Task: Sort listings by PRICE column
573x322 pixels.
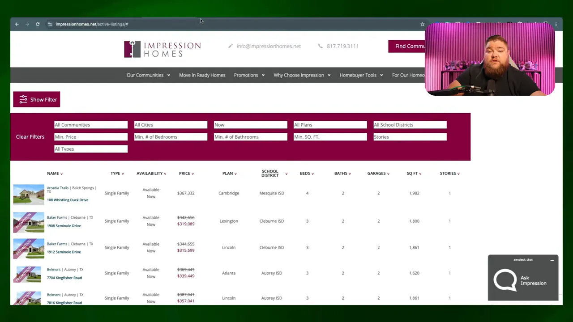Action: pos(186,174)
